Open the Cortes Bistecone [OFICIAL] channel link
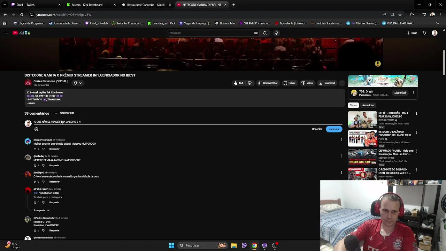This screenshot has height=251, width=446. (x=51, y=81)
